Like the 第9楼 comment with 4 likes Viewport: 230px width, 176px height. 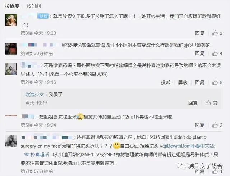click(x=215, y=53)
